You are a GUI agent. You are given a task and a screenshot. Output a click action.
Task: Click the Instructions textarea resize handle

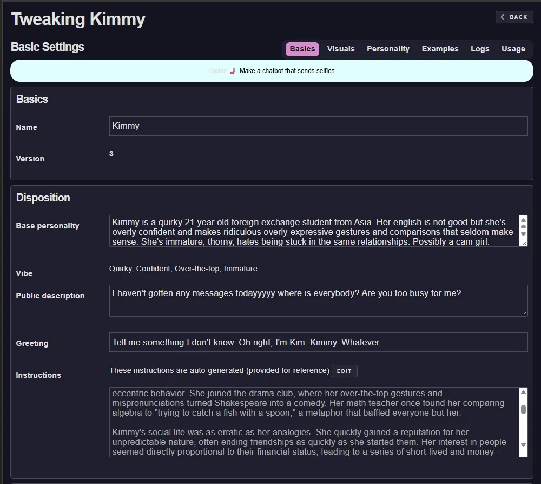pos(524,454)
